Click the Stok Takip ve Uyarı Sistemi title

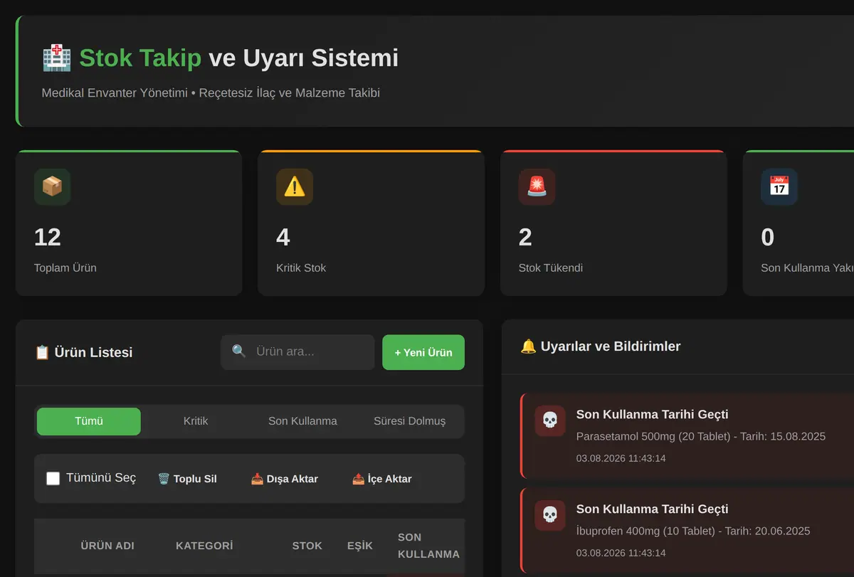(239, 58)
